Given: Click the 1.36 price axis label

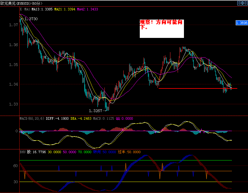Looking at the screenshot, I should tap(14, 45).
